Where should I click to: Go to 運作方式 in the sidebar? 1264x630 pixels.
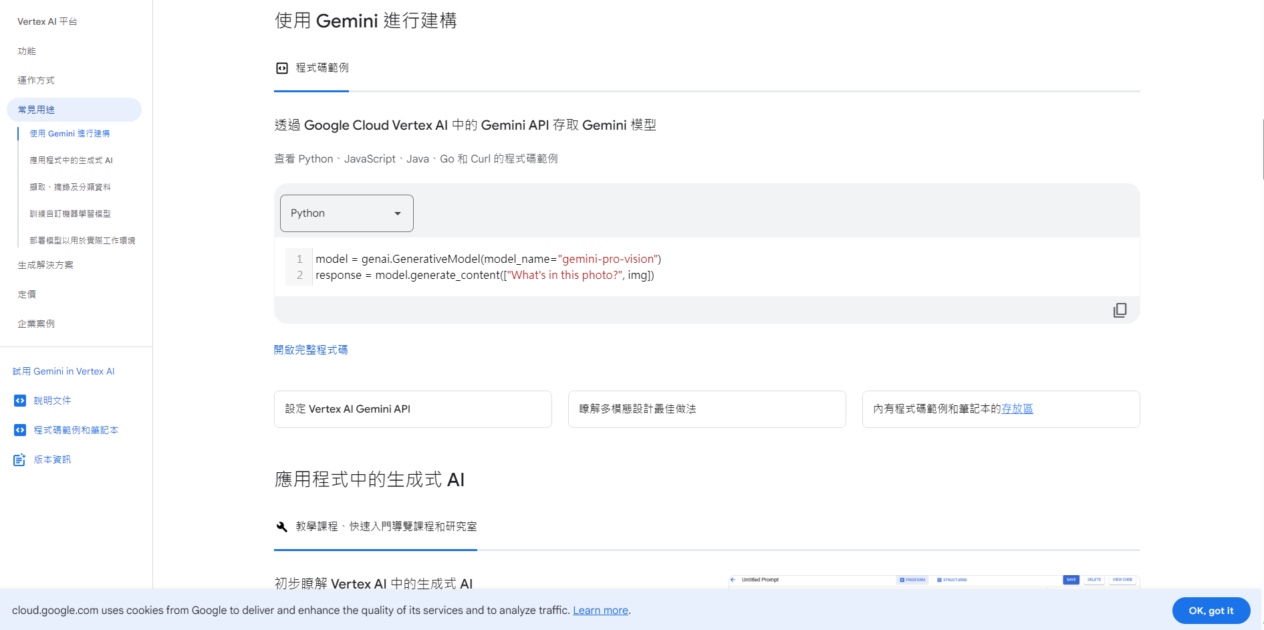click(x=36, y=80)
